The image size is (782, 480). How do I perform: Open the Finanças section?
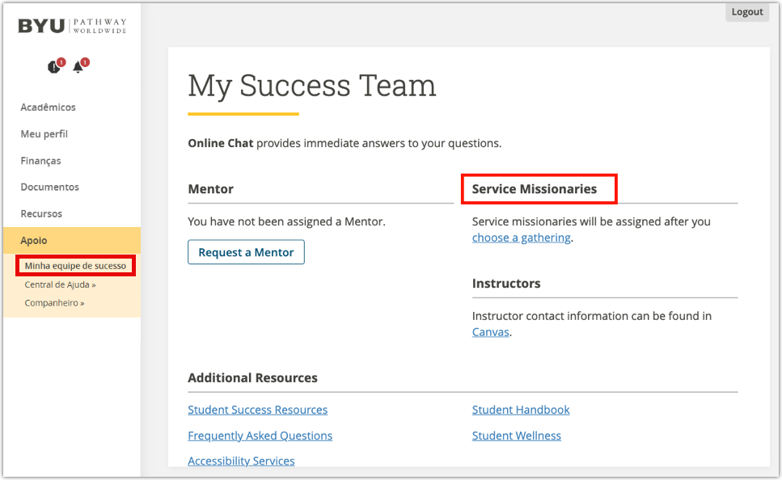(x=40, y=161)
